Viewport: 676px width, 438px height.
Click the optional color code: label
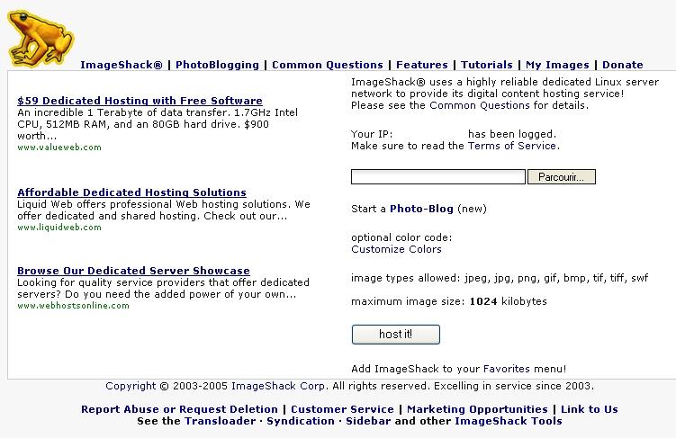(x=401, y=237)
